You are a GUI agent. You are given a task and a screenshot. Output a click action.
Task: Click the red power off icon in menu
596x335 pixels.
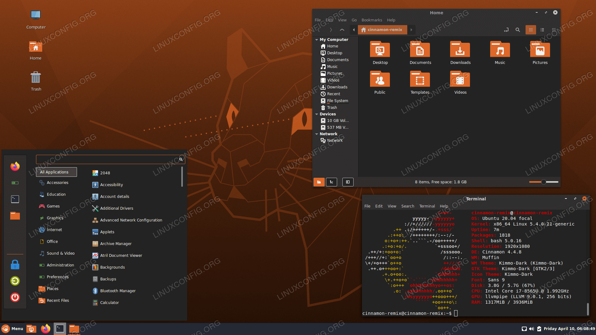point(15,297)
